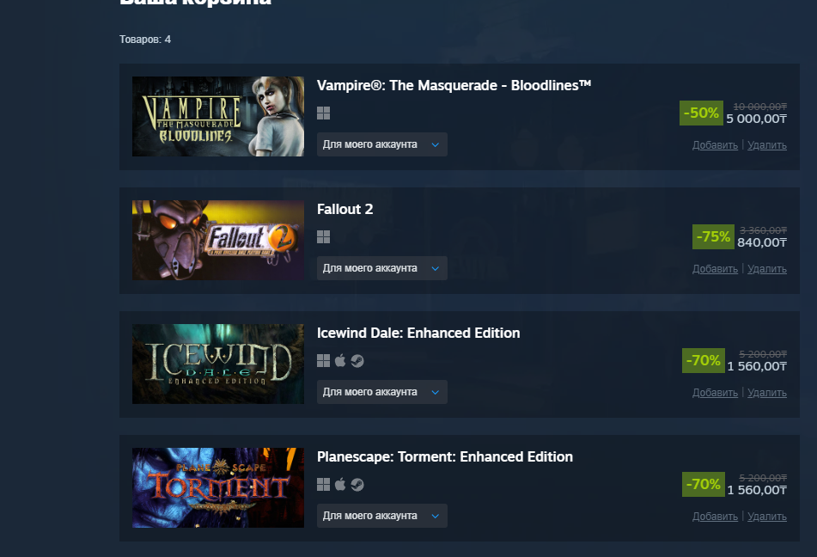Click Apple macOS icon under Planescape: Torment

[340, 485]
